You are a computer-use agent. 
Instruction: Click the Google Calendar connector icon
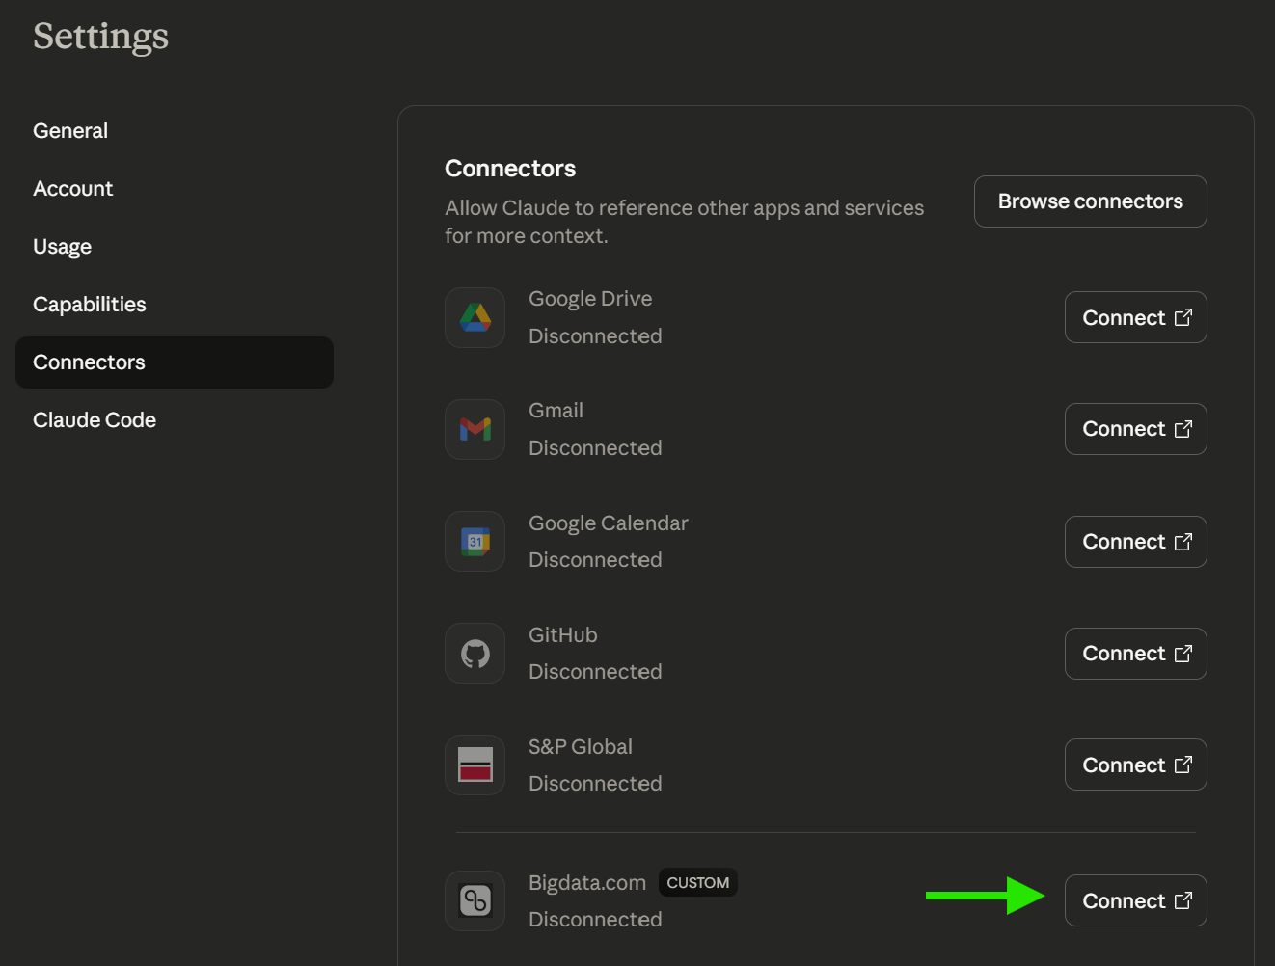coord(475,541)
